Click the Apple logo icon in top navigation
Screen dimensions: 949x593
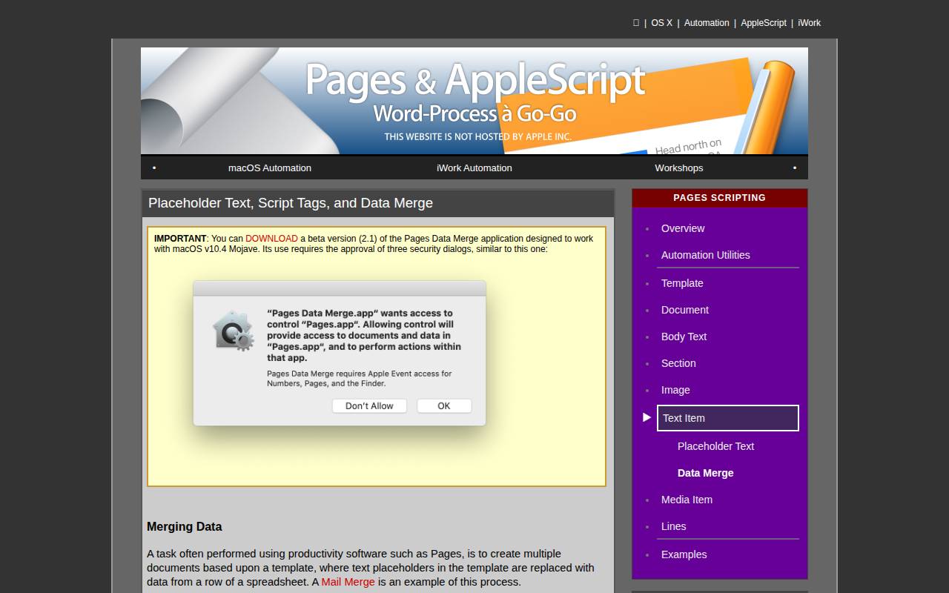636,23
